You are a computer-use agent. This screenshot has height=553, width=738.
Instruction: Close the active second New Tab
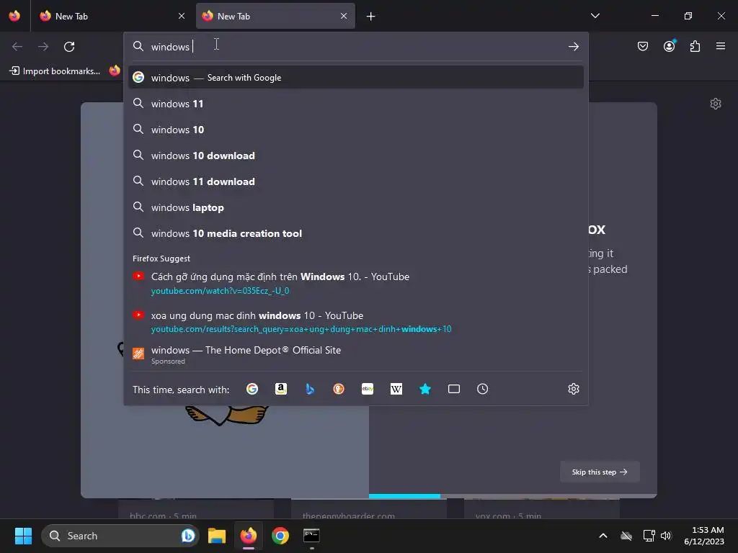click(x=344, y=16)
